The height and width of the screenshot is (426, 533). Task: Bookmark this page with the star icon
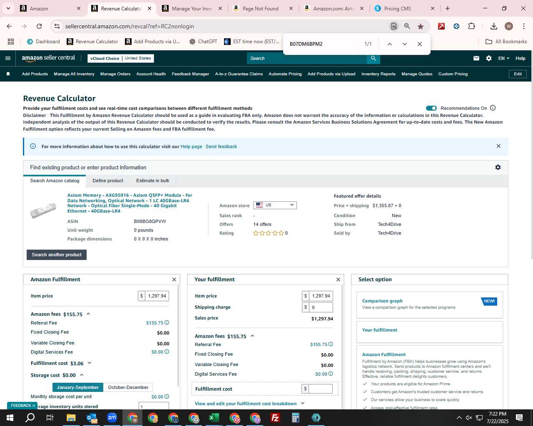421,26
